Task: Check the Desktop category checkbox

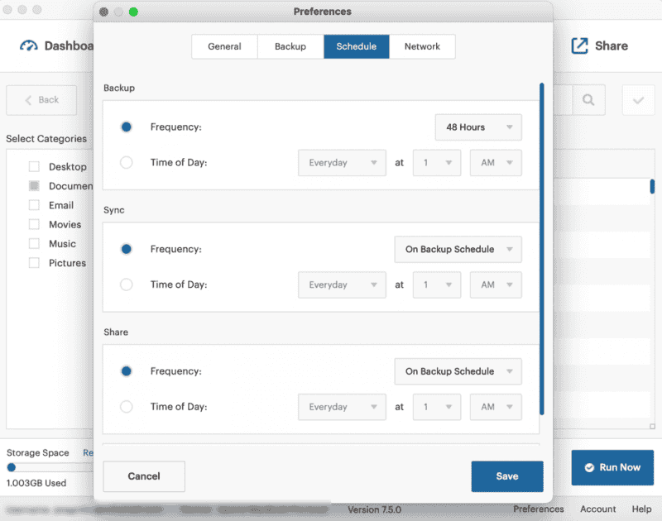Action: 34,167
